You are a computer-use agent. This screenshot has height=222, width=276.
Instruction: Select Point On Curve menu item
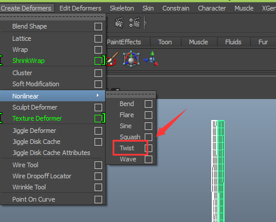coord(34,199)
